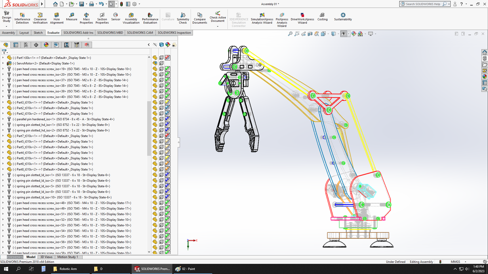Switch to the Assembly tab
The height and width of the screenshot is (274, 488).
tap(8, 33)
